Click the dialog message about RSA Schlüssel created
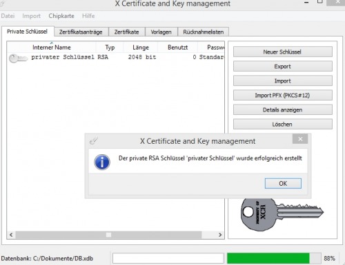The width and height of the screenshot is (345, 265). point(210,158)
